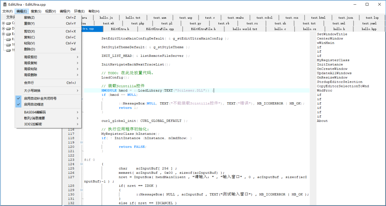Open the 文件(F) menu
The image size is (386, 206).
[8, 11]
